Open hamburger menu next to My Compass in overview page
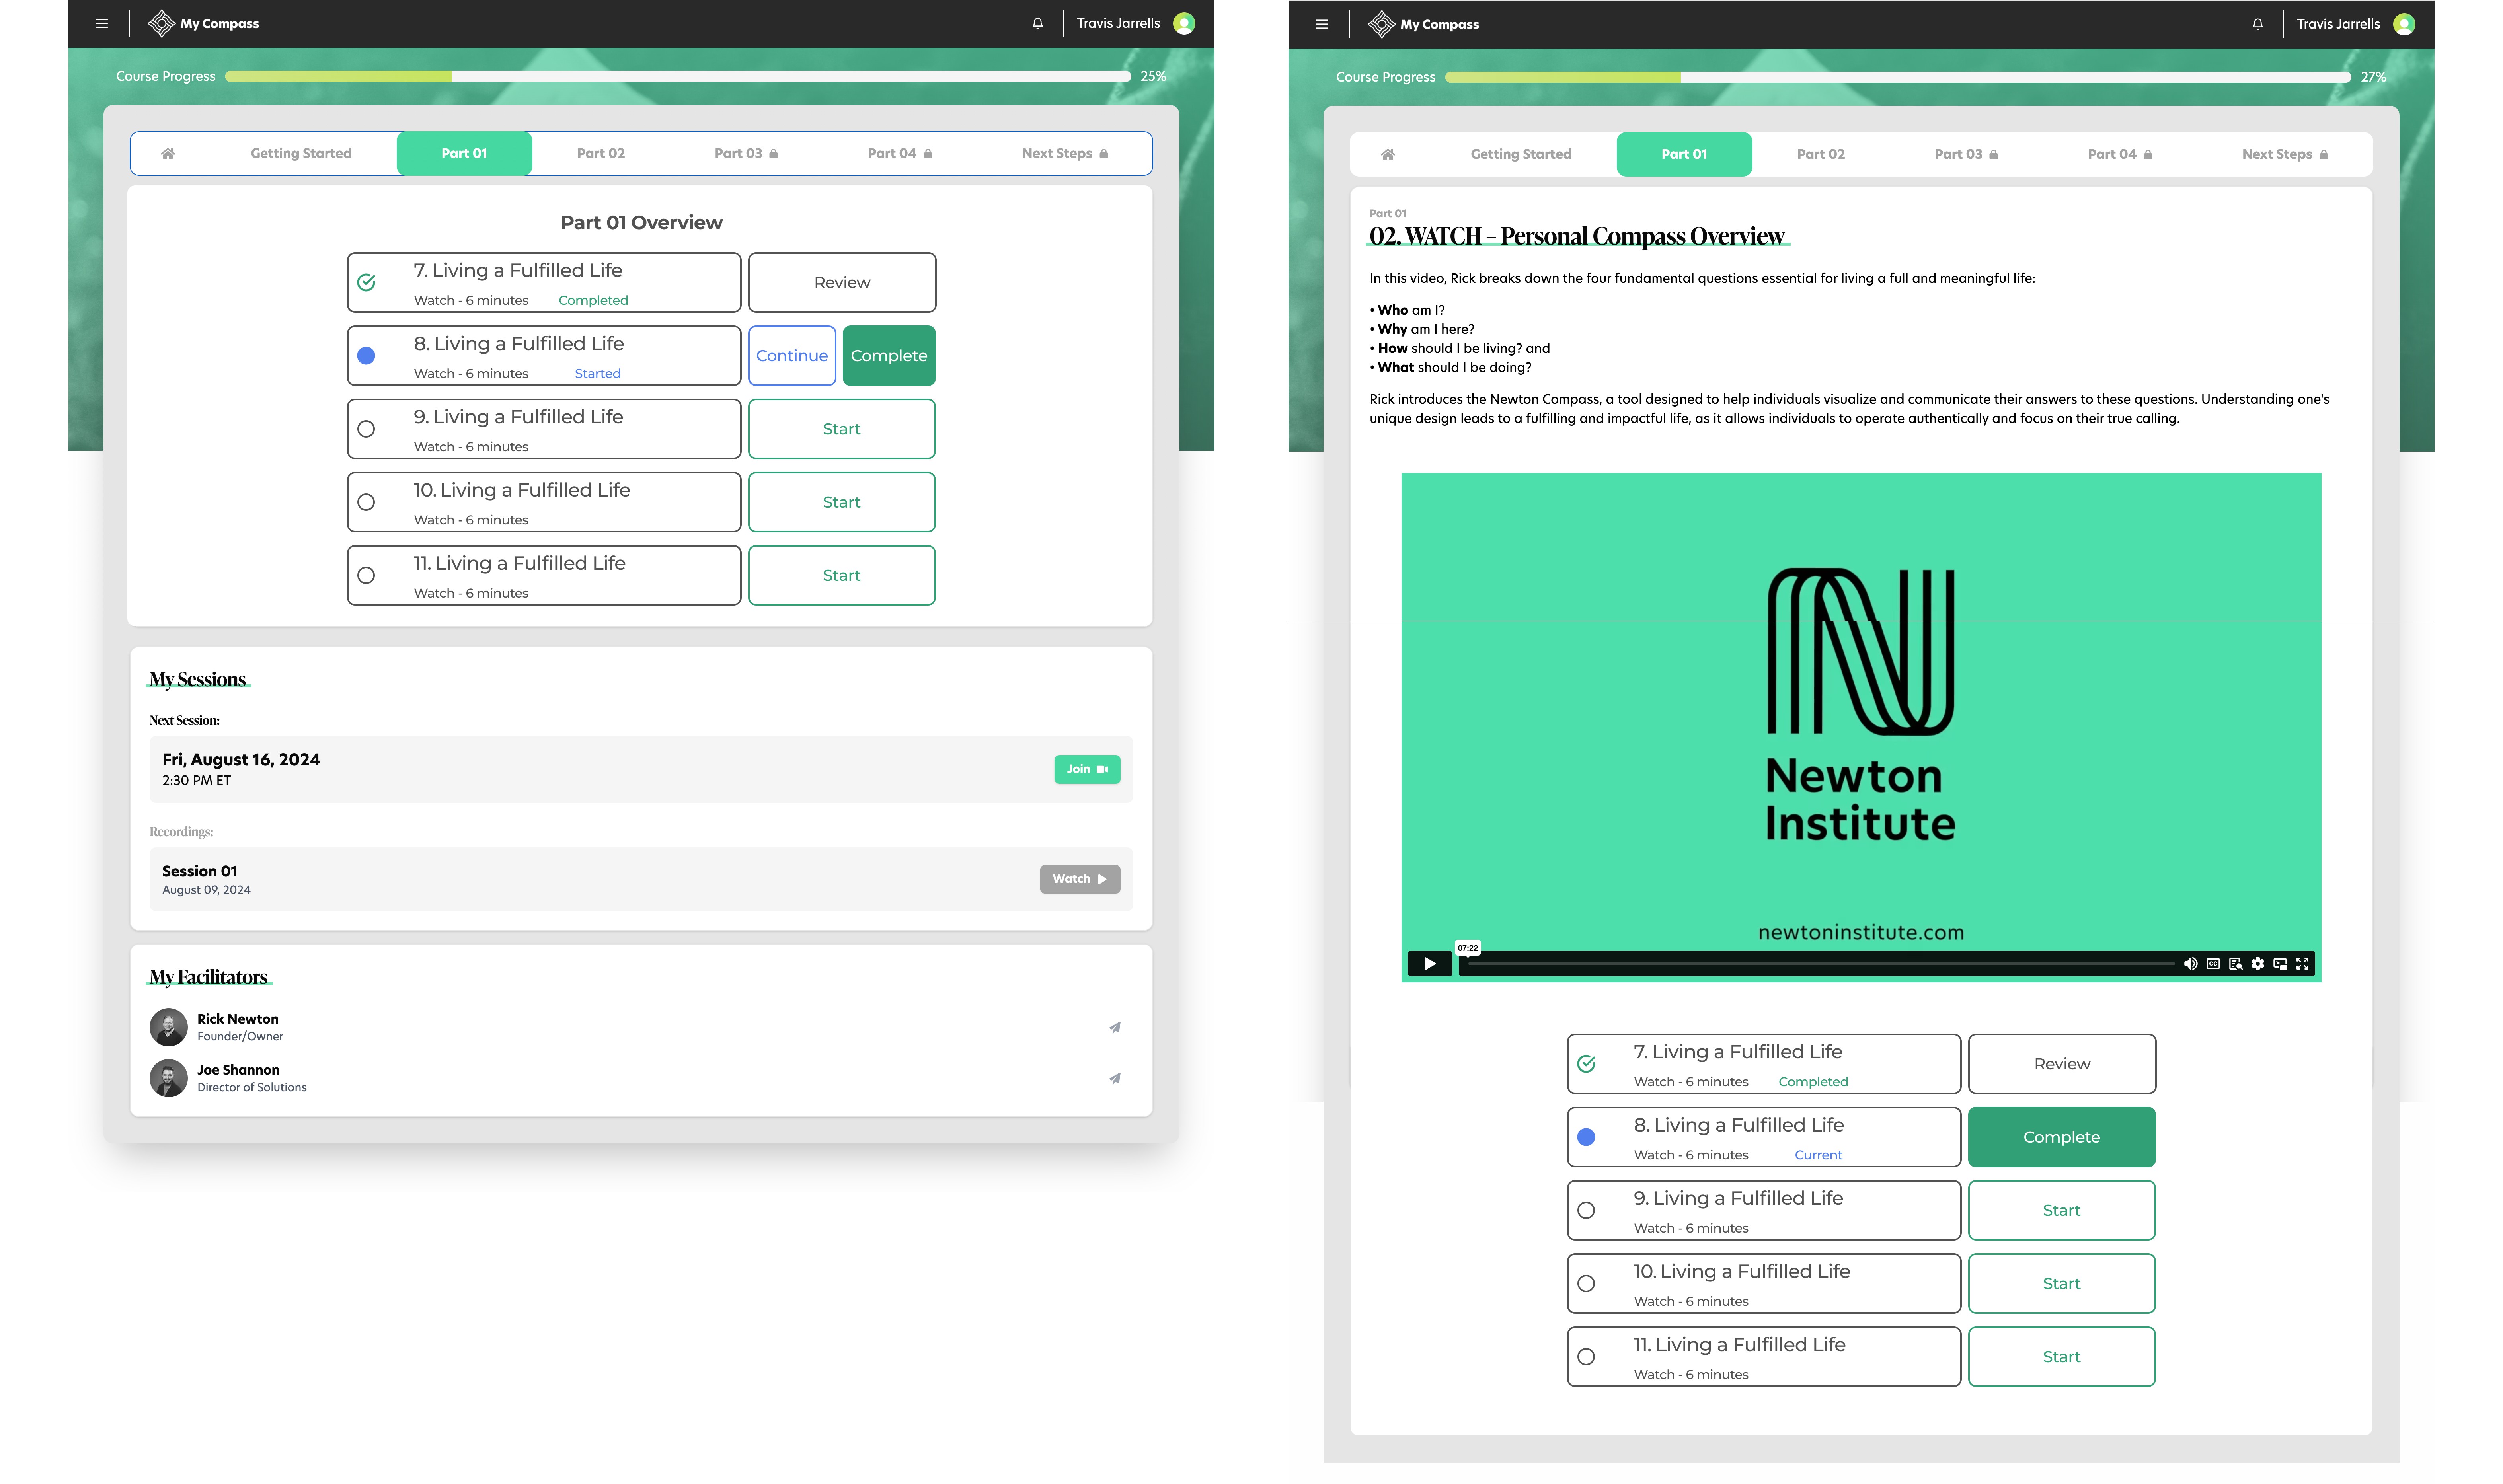The width and height of the screenshot is (2503, 1484). (102, 23)
